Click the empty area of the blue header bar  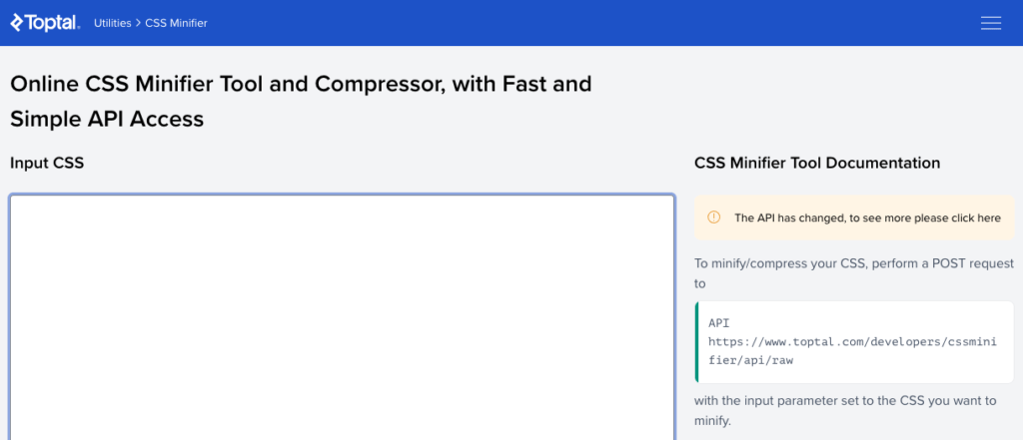pyautogui.click(x=587, y=23)
